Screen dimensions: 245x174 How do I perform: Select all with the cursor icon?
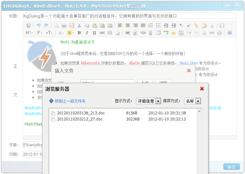[x=212, y=25]
